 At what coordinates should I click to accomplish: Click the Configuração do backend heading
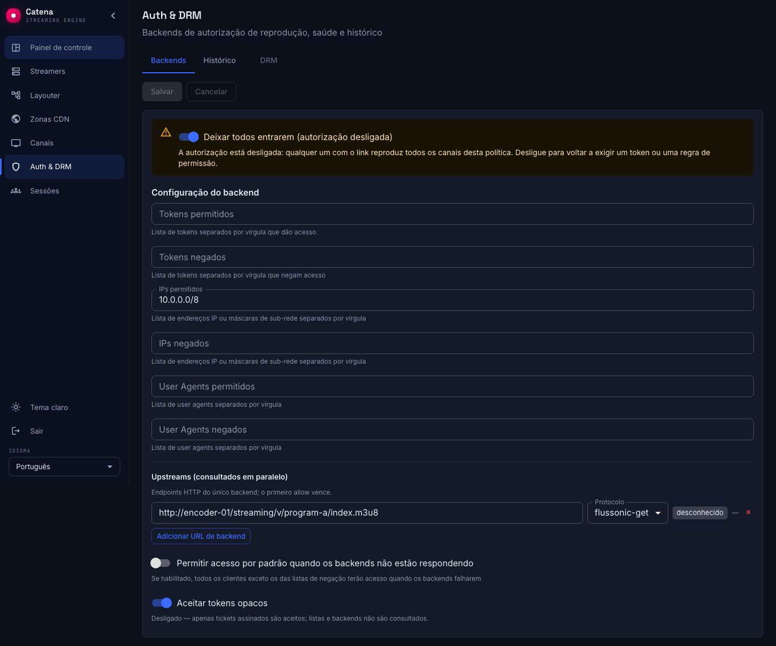pyautogui.click(x=205, y=192)
